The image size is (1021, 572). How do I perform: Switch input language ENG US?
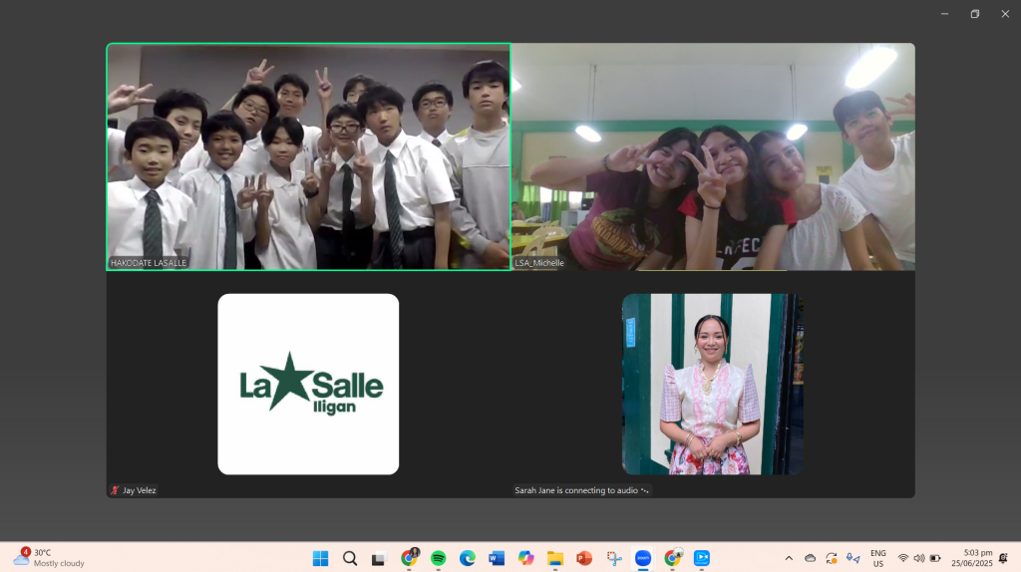tap(877, 558)
